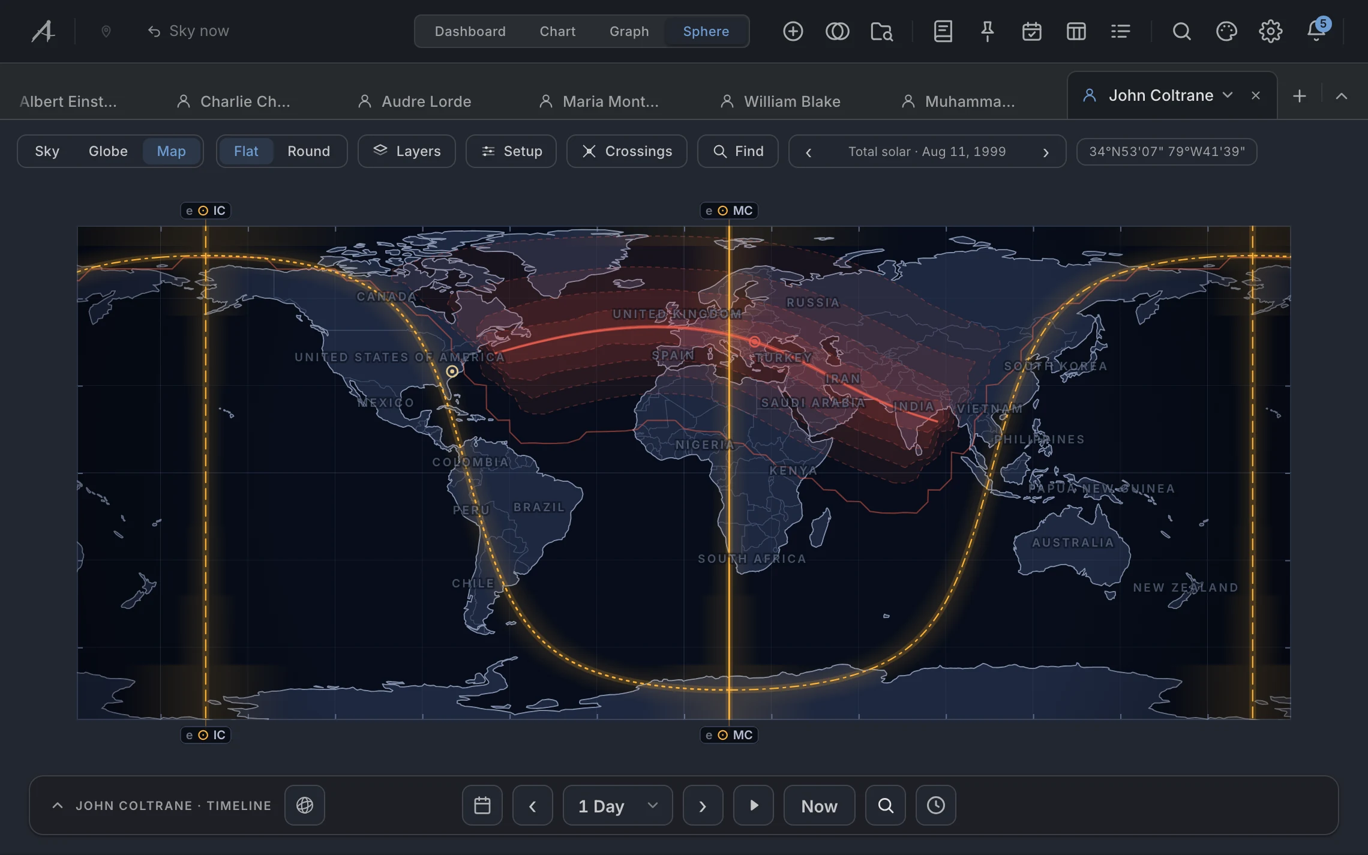
Task: Open the Maria Mont... profile tab
Action: click(x=599, y=101)
